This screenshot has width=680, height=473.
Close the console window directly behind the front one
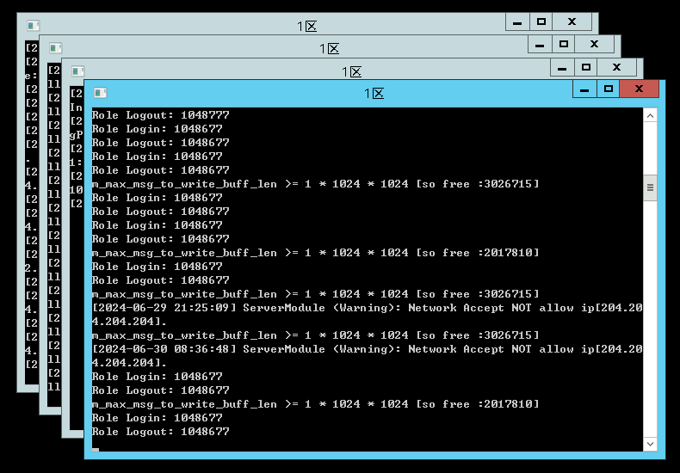[616, 67]
